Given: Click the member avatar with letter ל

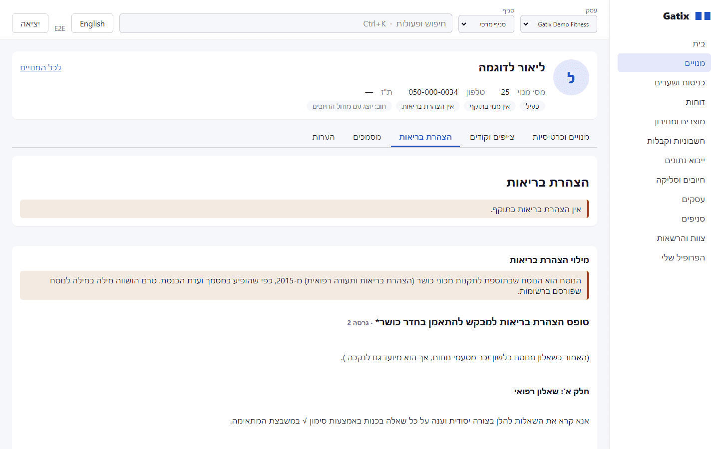Looking at the screenshot, I should [x=571, y=77].
